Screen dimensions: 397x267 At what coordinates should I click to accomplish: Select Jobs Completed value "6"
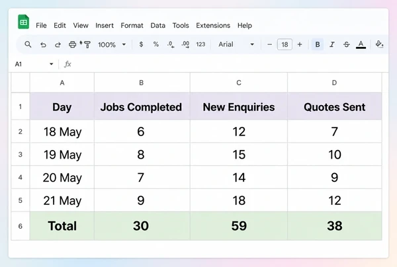coord(142,132)
